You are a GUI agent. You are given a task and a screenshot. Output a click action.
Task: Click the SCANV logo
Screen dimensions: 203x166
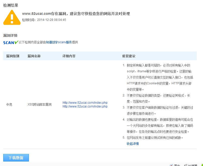tap(11, 42)
